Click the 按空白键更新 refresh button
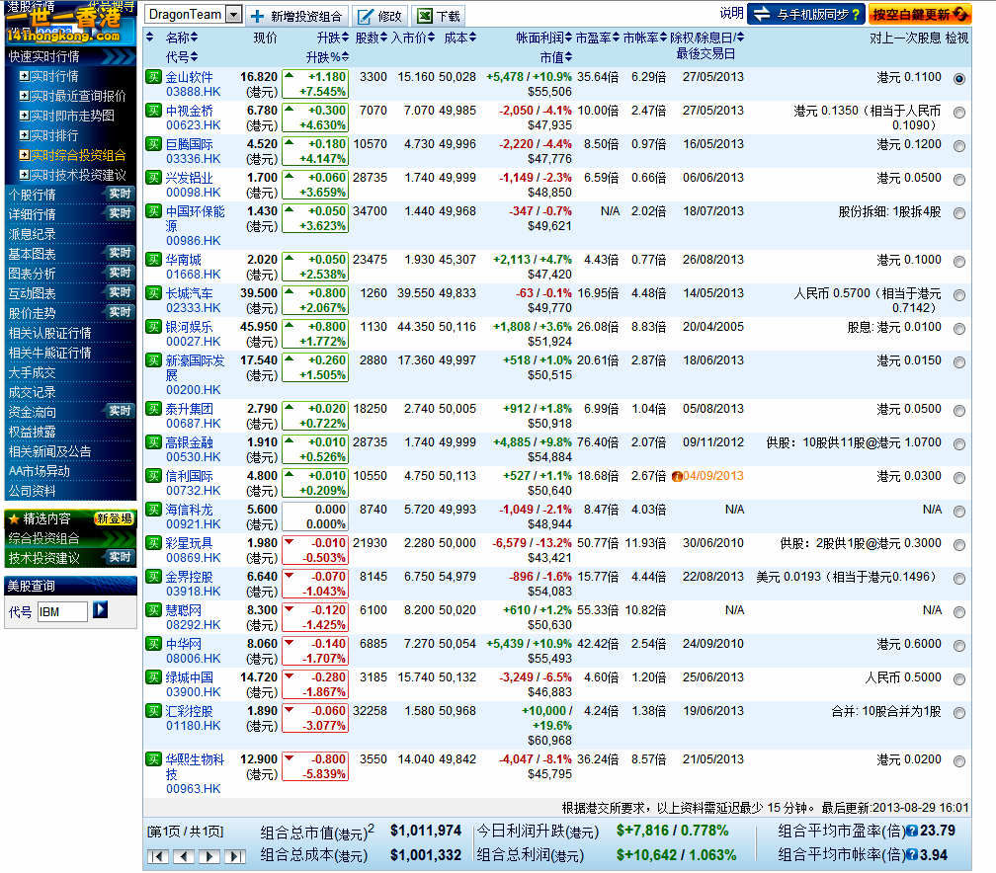The image size is (996, 873). pos(920,14)
